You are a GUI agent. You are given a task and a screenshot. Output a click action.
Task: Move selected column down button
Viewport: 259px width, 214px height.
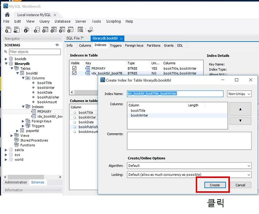point(240,121)
